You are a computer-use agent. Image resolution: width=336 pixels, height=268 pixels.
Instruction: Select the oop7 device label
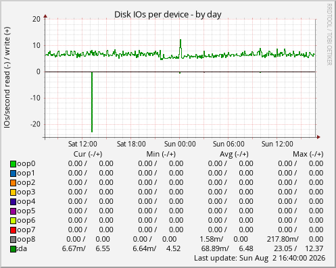pos(26,230)
